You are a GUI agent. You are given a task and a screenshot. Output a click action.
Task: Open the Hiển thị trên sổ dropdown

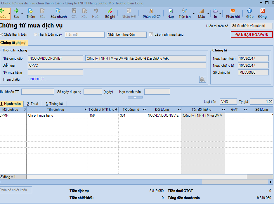tap(252, 26)
